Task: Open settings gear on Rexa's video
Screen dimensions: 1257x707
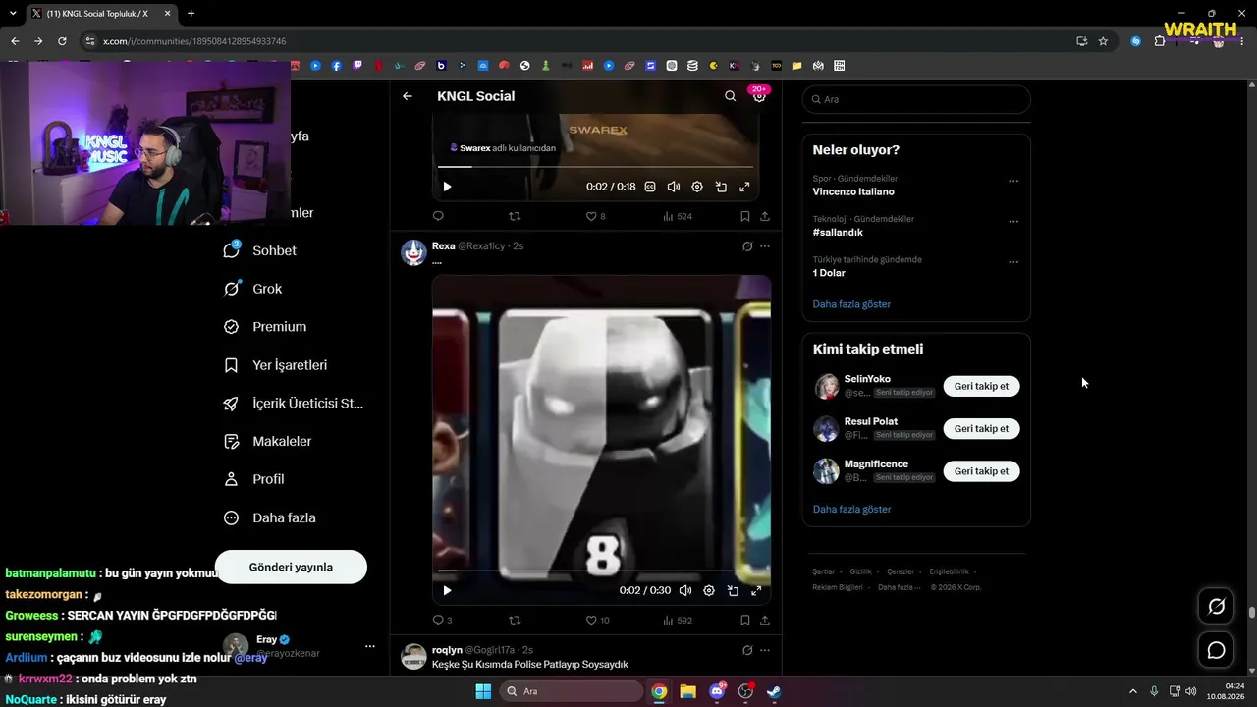Action: [x=709, y=590]
